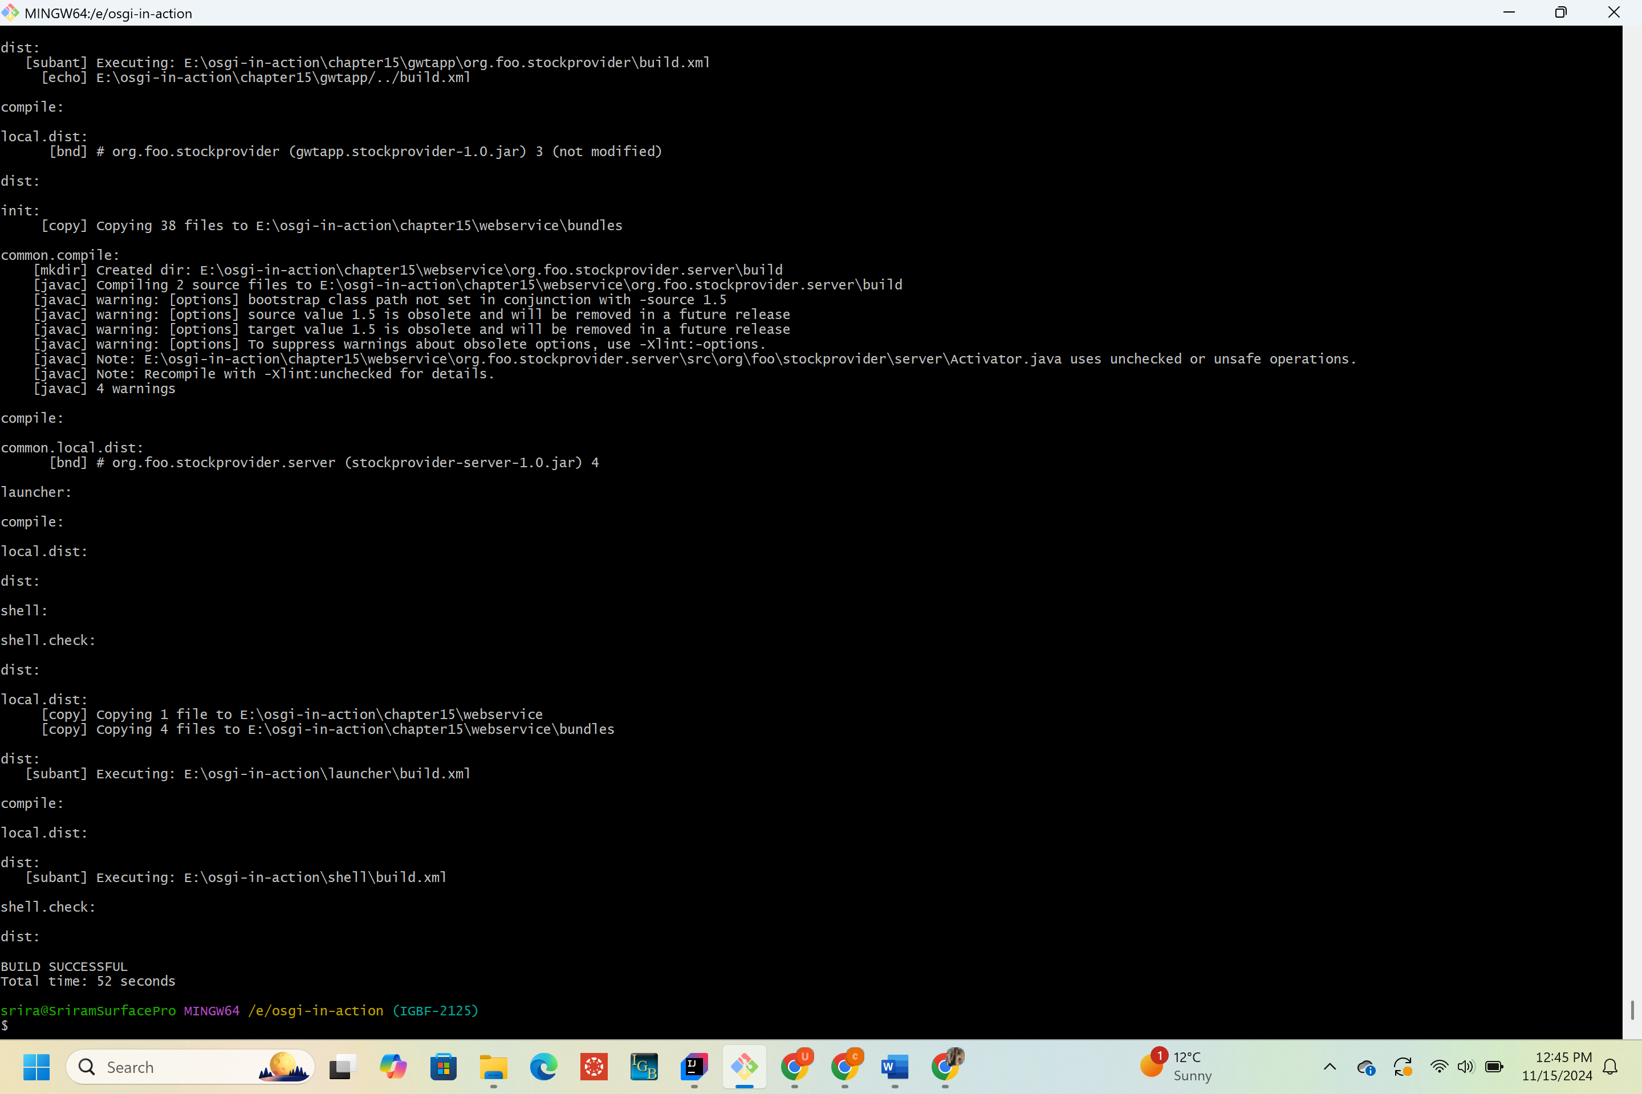1642x1094 pixels.
Task: Launch Copilot from the taskbar
Action: click(x=393, y=1067)
